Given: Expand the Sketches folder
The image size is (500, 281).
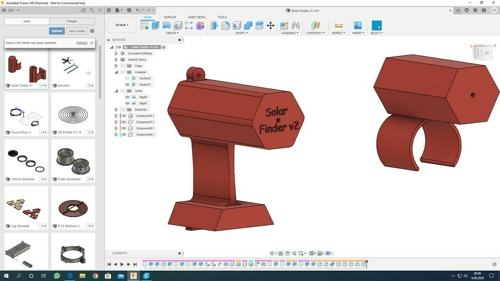Looking at the screenshot, I should 116,109.
